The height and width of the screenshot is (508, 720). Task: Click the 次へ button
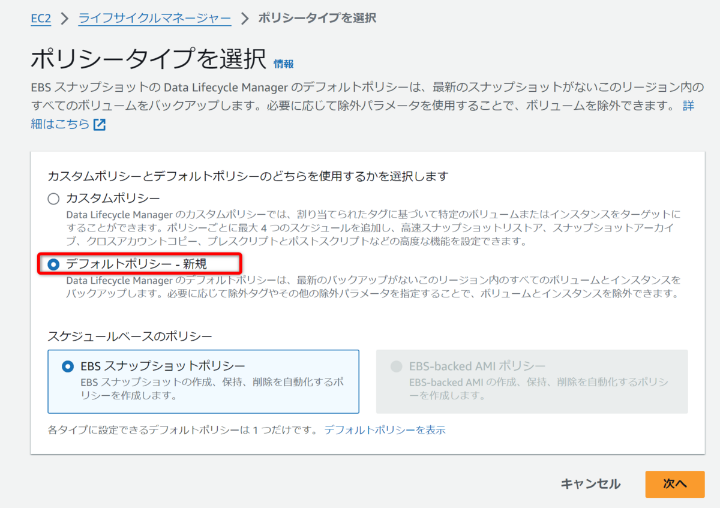(675, 484)
